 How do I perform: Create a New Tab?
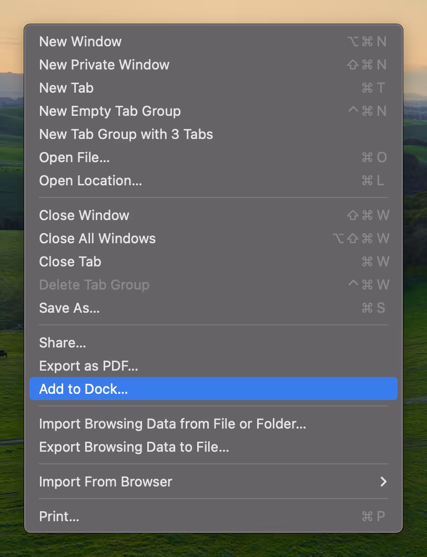pos(66,88)
